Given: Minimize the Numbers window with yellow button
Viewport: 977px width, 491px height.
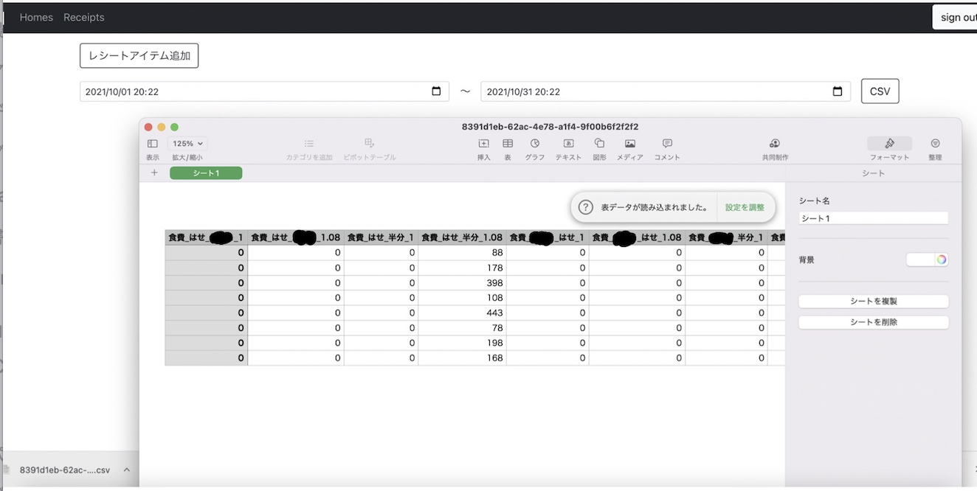Looking at the screenshot, I should pos(162,127).
